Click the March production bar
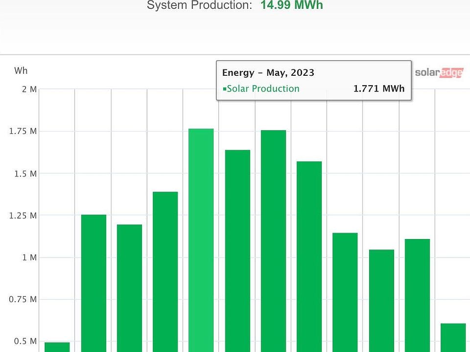 tap(129, 287)
